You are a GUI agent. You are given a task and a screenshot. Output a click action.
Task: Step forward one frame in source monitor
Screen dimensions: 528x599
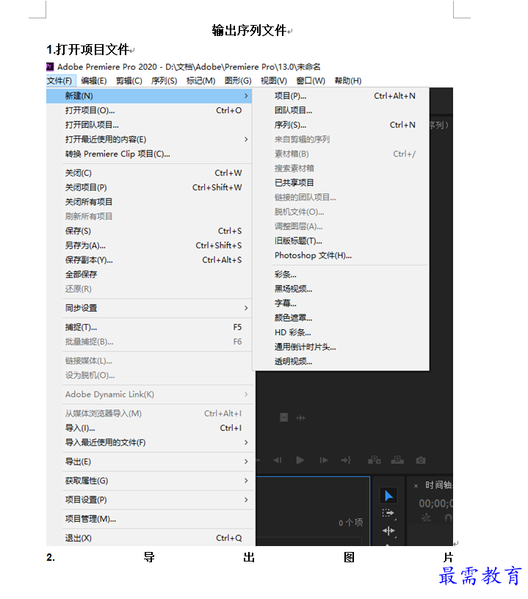tap(324, 460)
